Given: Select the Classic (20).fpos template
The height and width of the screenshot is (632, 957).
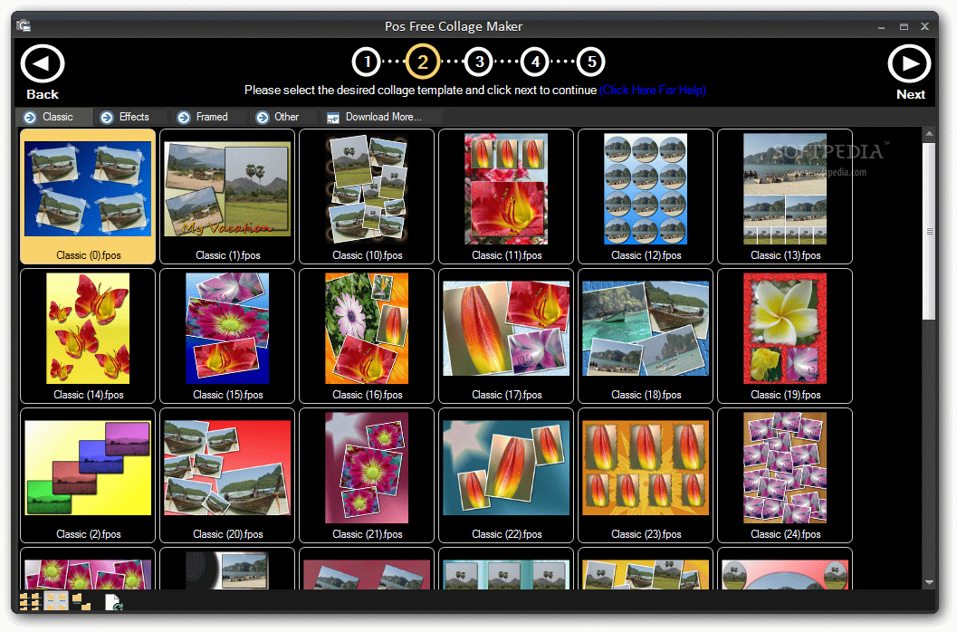Looking at the screenshot, I should click(x=227, y=475).
